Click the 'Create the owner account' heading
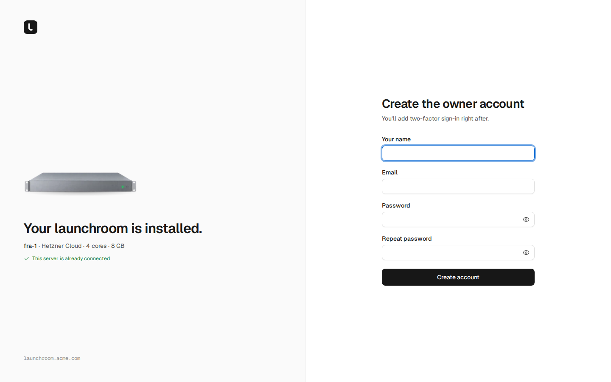 453,104
